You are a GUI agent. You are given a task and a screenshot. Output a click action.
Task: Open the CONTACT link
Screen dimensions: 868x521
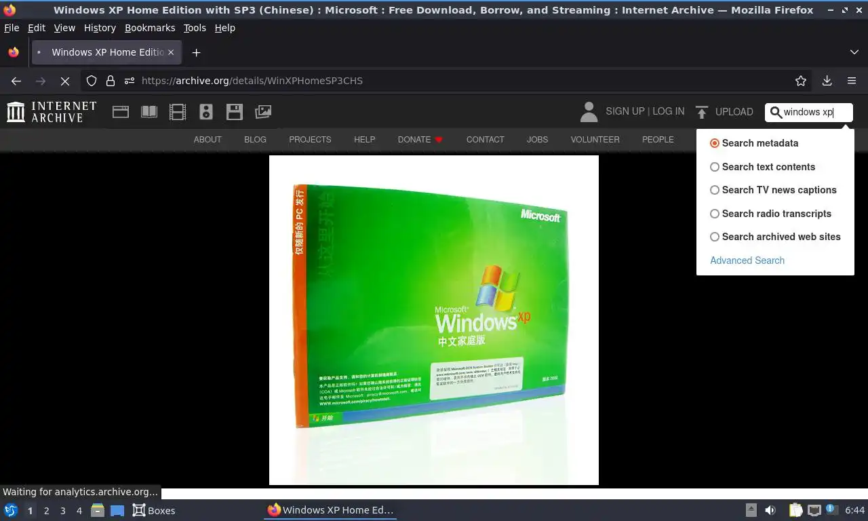tap(485, 140)
